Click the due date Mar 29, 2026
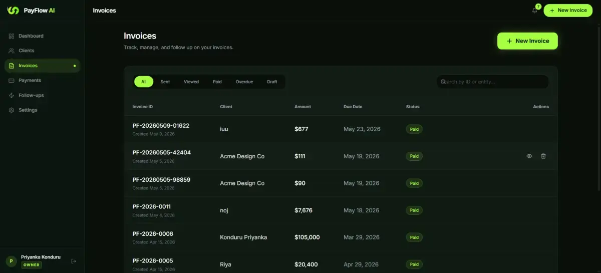The width and height of the screenshot is (601, 273). [362, 237]
